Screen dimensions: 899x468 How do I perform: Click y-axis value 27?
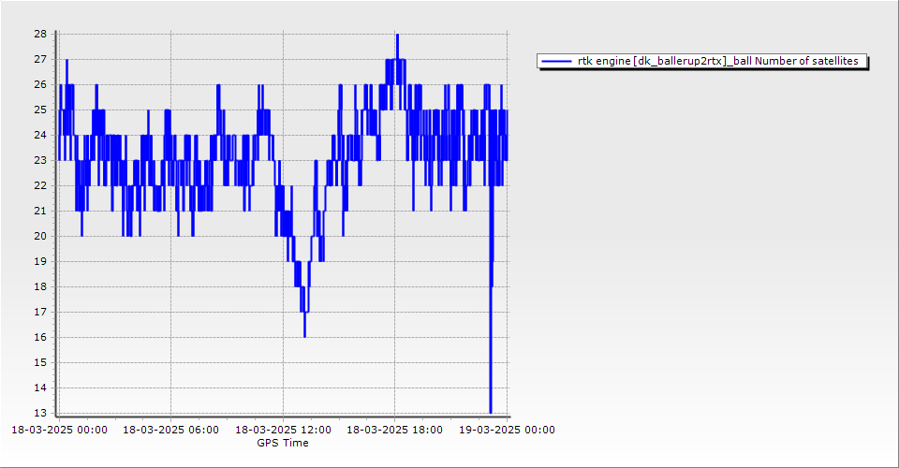click(x=40, y=59)
